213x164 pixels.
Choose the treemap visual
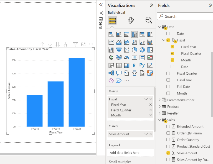point(150,50)
